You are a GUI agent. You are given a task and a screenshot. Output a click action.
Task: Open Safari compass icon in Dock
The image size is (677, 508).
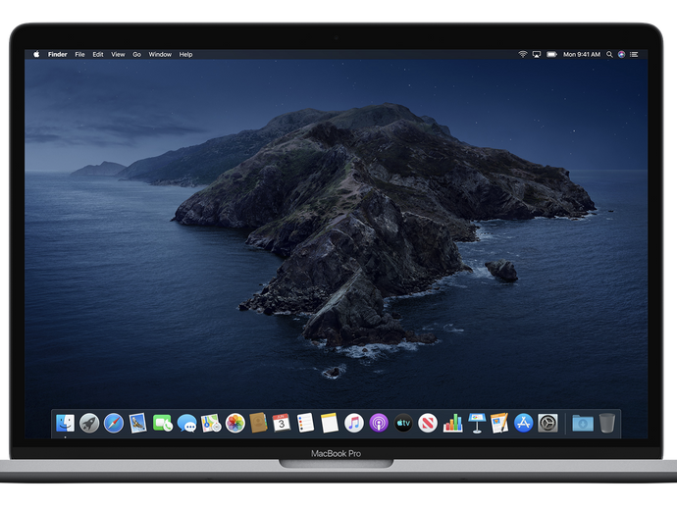(114, 423)
